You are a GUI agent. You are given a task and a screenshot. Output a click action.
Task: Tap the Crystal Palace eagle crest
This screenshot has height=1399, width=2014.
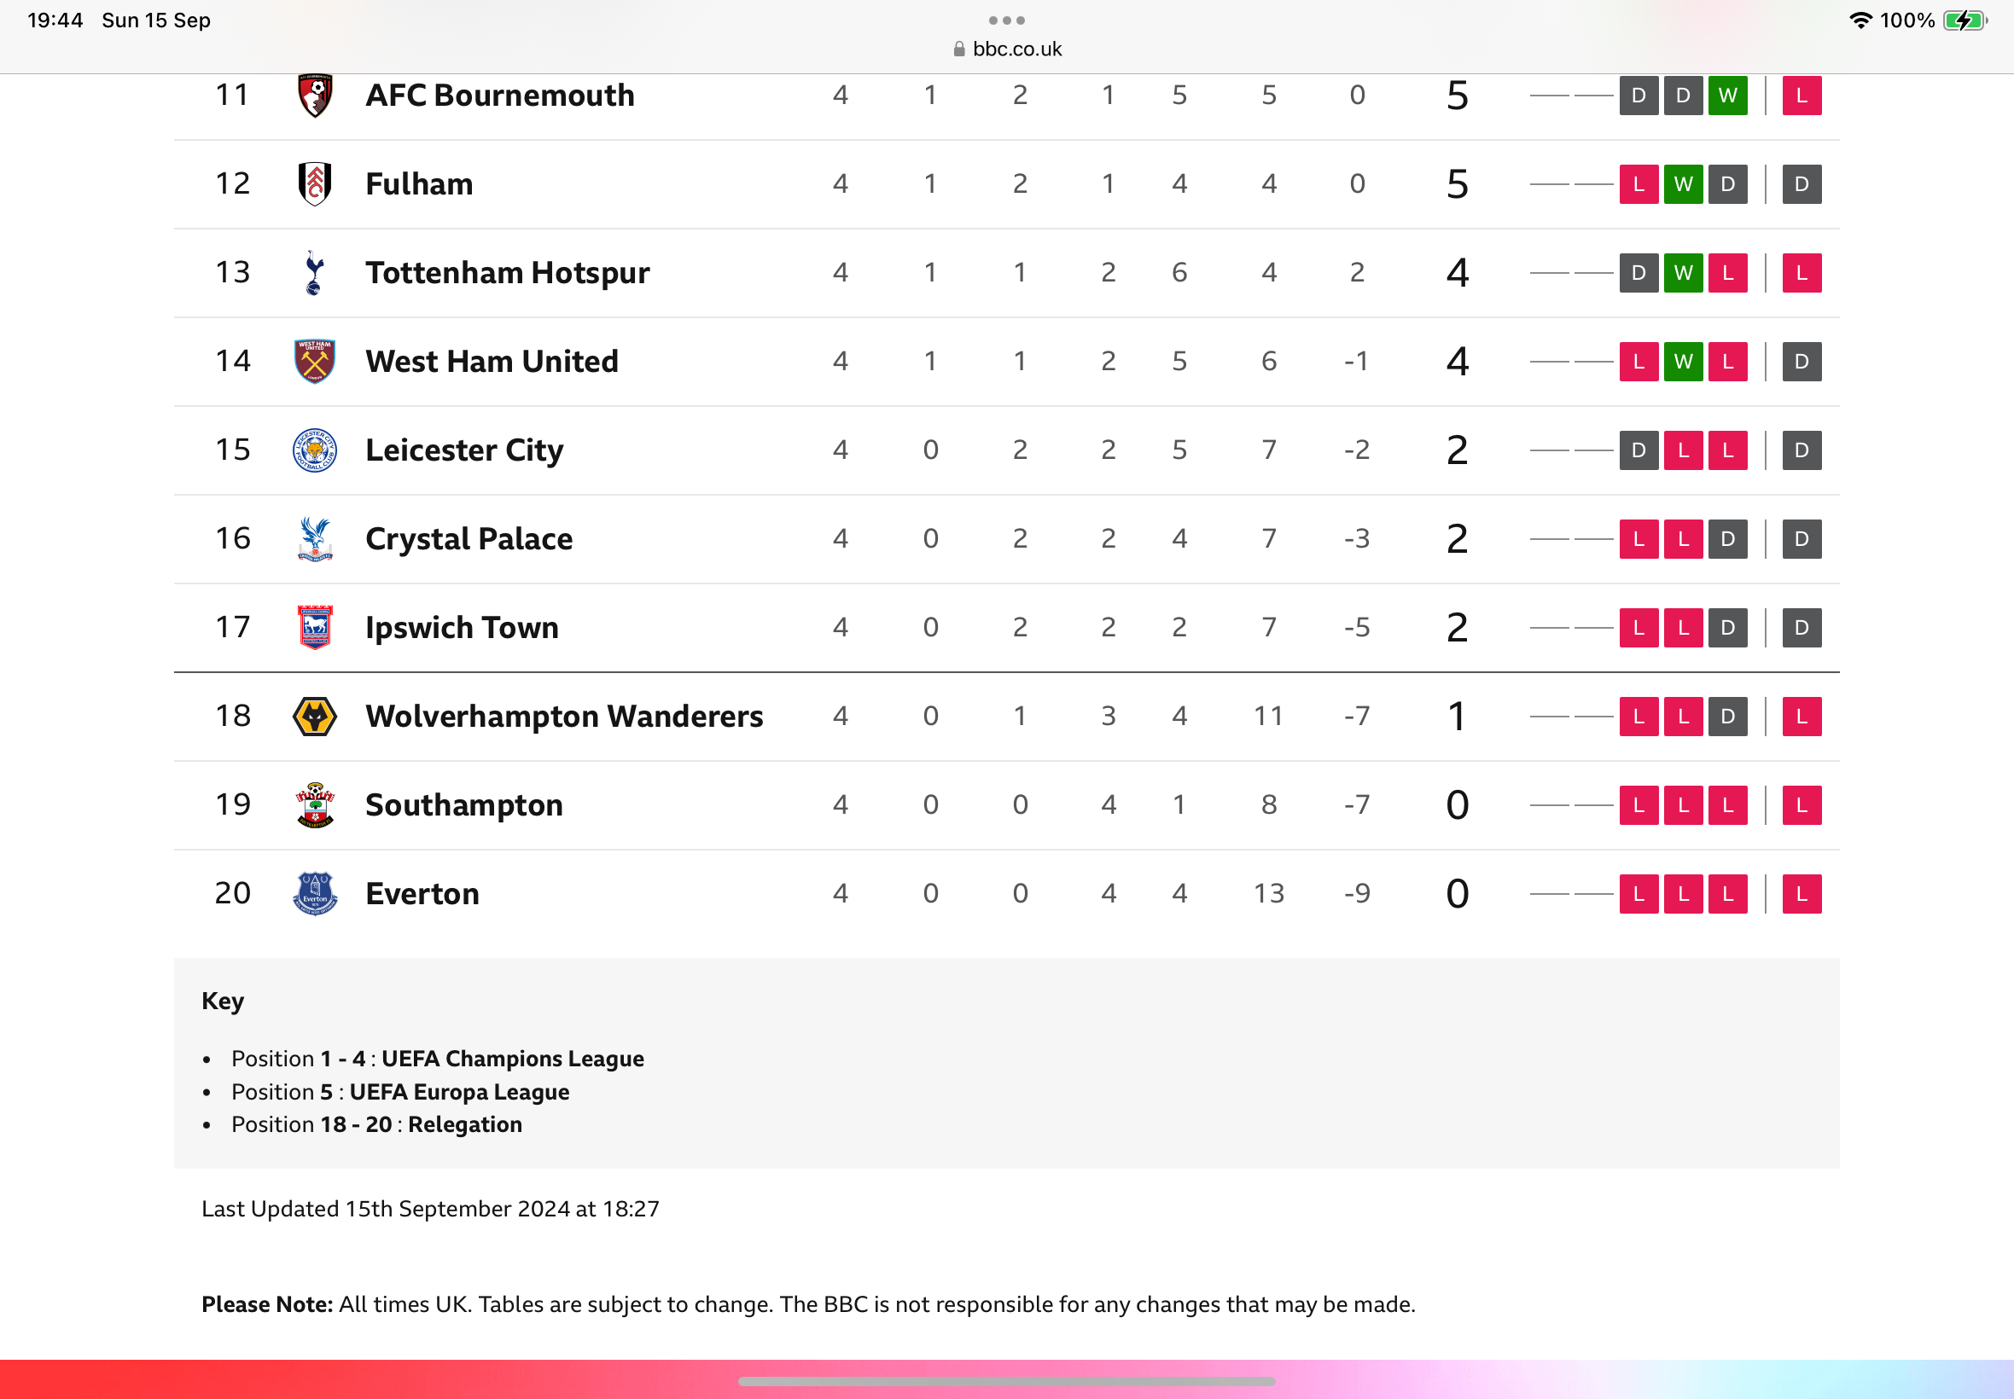point(315,538)
